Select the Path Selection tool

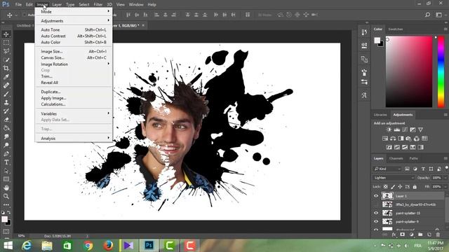[6, 171]
